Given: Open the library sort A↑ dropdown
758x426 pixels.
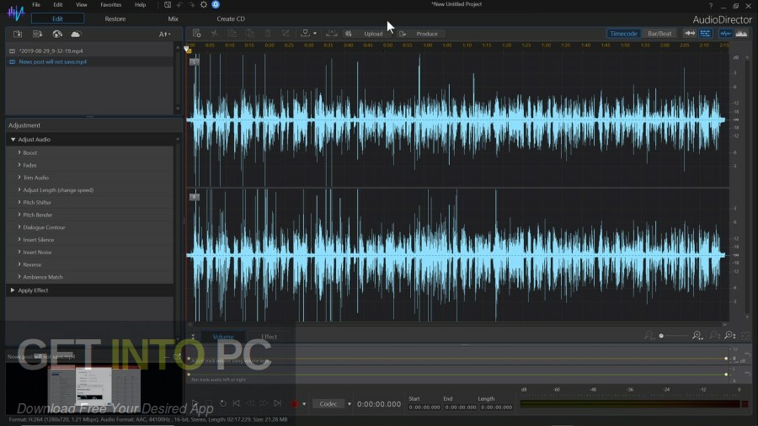Looking at the screenshot, I should click(x=164, y=35).
